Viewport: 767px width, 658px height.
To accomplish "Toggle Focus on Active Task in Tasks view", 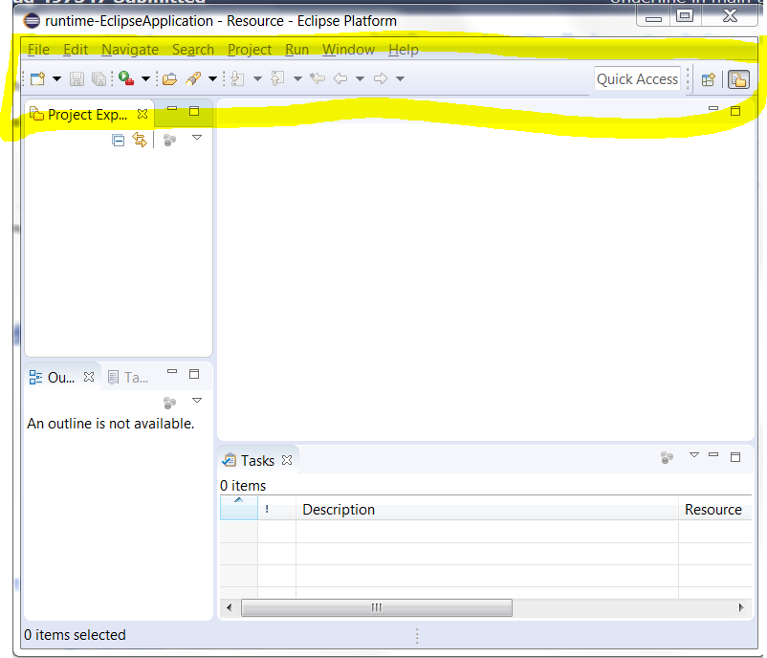I will (667, 457).
